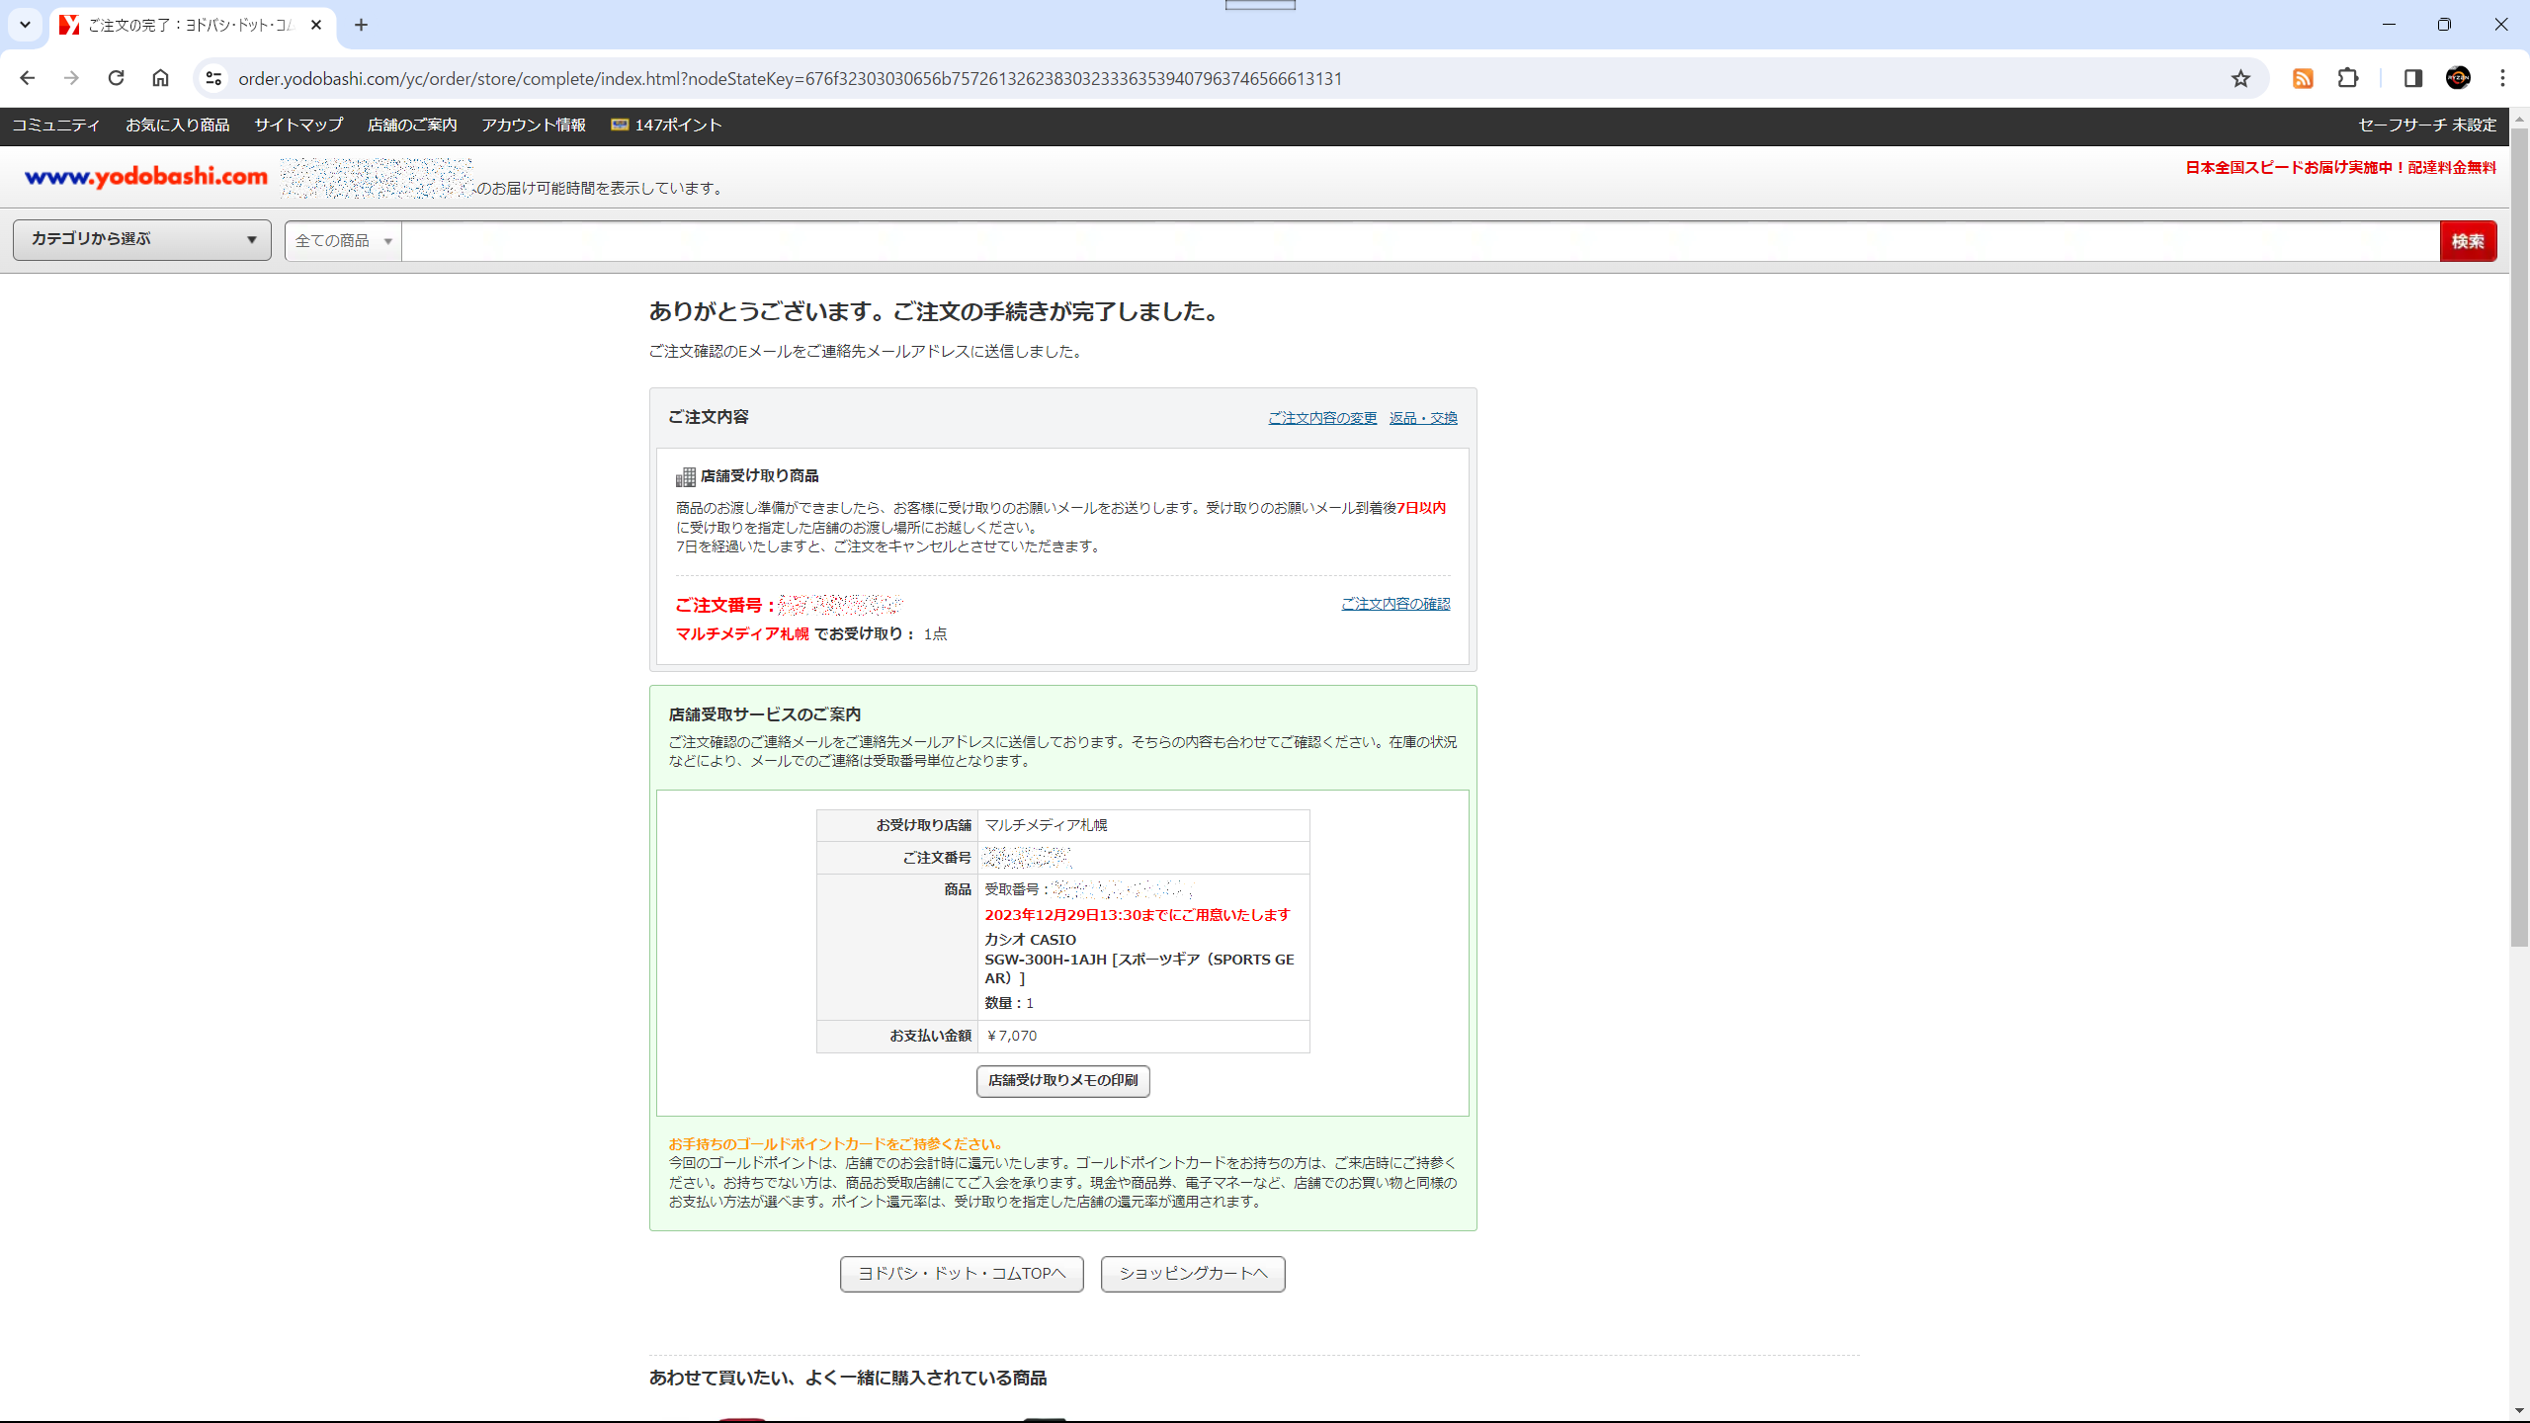
Task: Open a new browser tab
Action: (x=361, y=25)
